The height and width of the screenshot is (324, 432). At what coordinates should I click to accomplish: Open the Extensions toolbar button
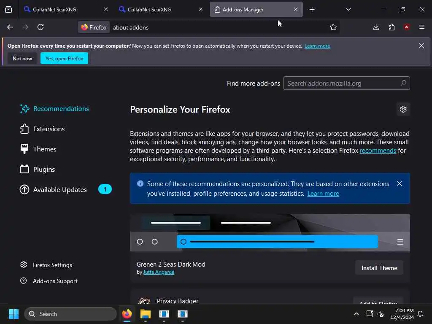click(x=391, y=27)
